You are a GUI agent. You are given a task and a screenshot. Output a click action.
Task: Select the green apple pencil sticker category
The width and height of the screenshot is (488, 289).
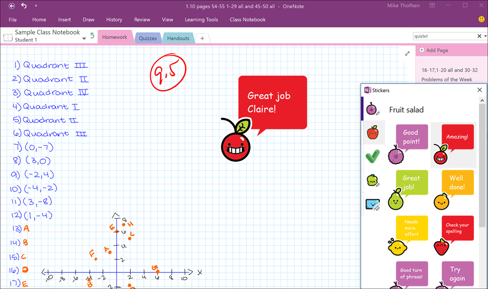coord(373,180)
